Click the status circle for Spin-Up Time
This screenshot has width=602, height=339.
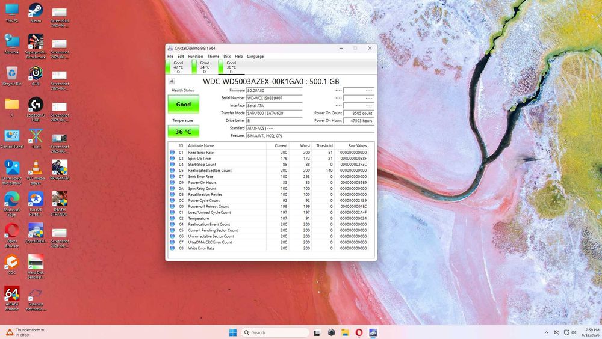pyautogui.click(x=172, y=158)
